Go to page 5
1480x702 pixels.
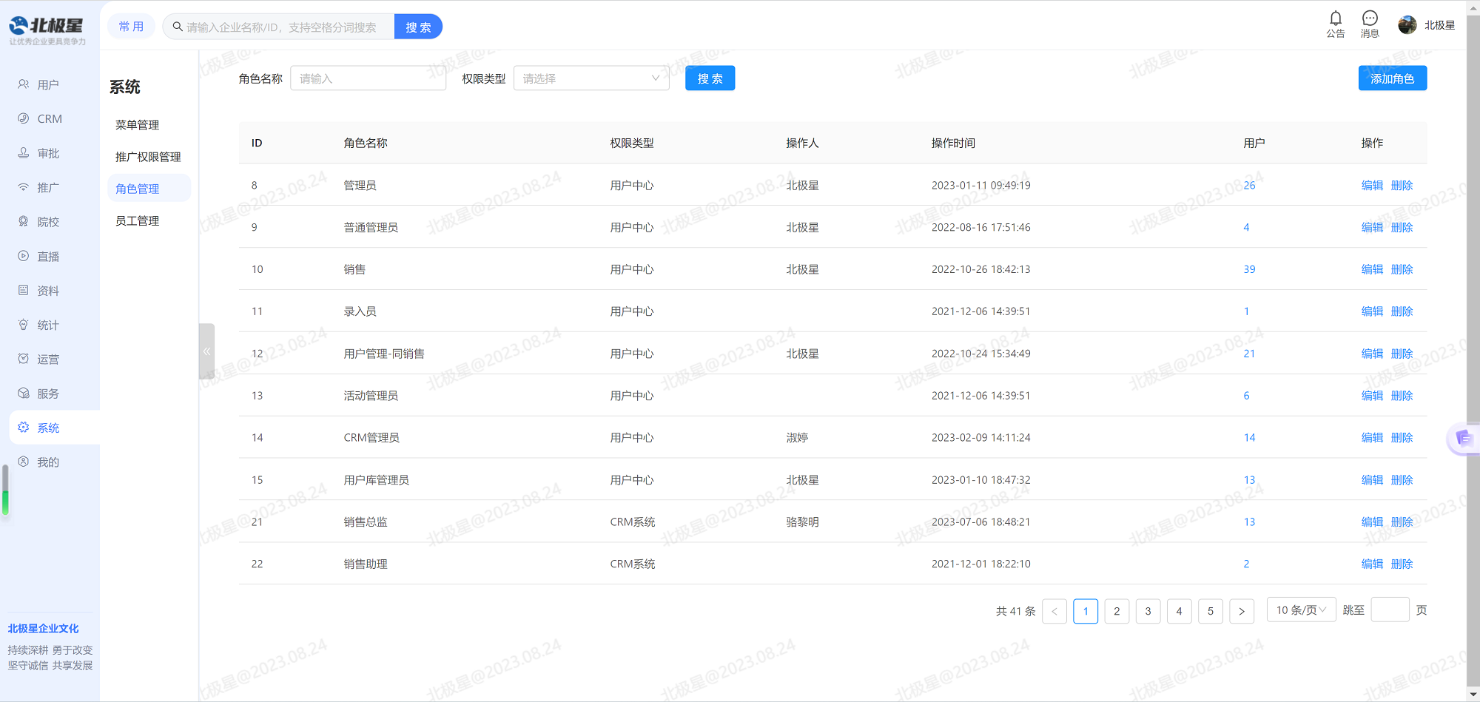pos(1211,611)
